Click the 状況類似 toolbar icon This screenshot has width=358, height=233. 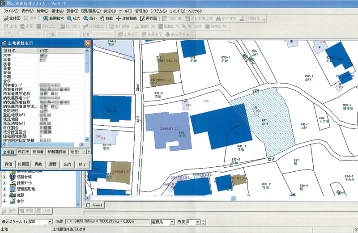[70, 26]
